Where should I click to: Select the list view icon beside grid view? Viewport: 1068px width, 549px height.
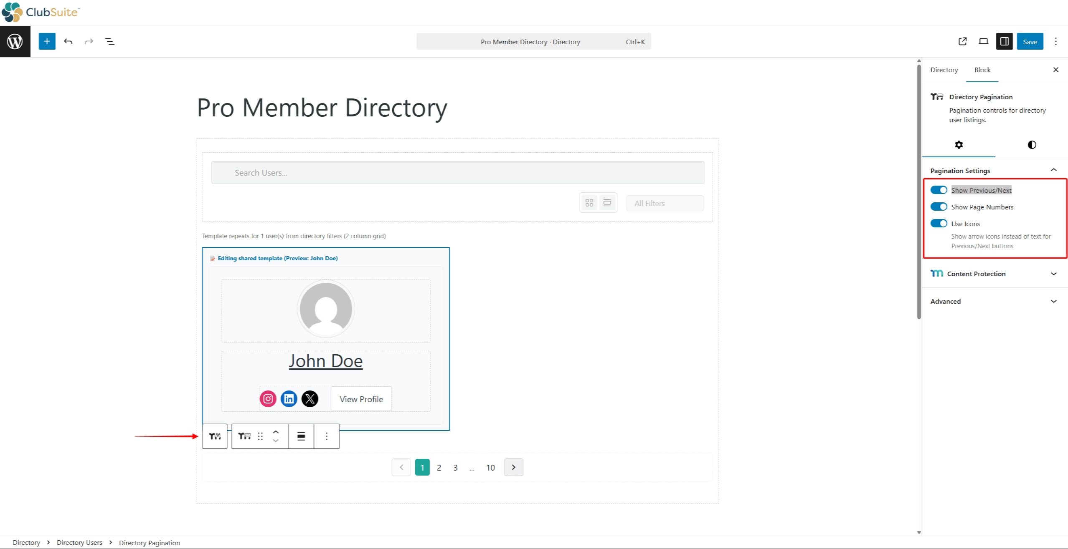[x=608, y=202]
